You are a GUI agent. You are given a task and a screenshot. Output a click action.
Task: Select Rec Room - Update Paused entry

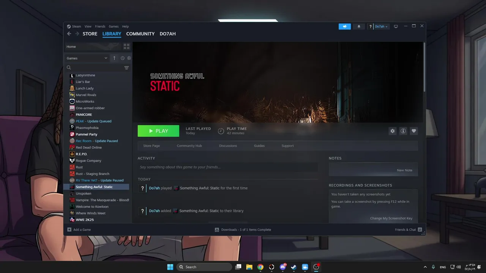tap(97, 141)
